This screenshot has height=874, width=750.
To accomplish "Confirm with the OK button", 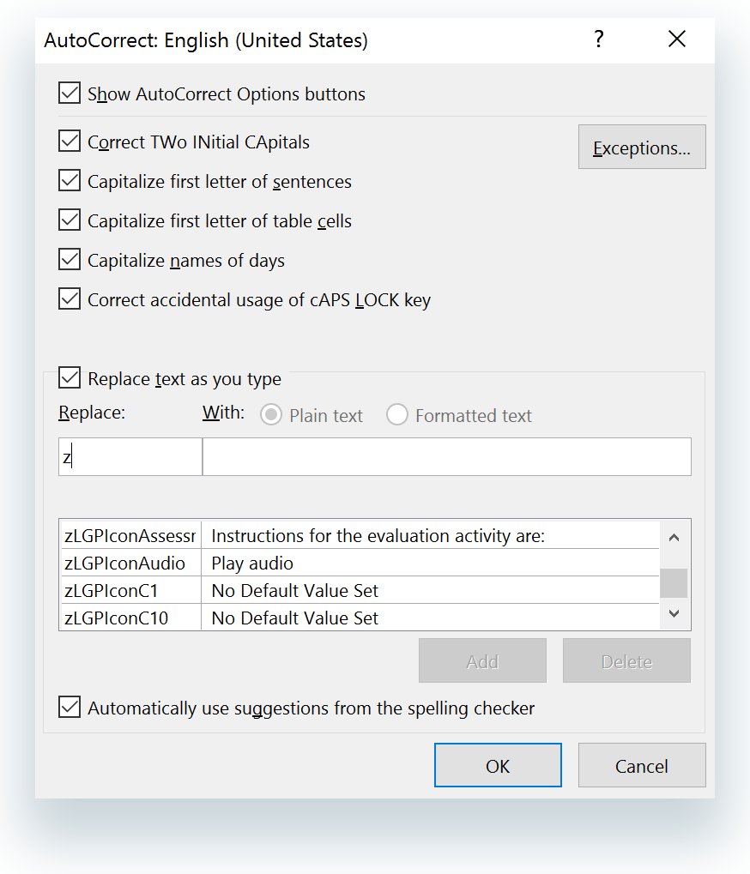I will [x=498, y=765].
